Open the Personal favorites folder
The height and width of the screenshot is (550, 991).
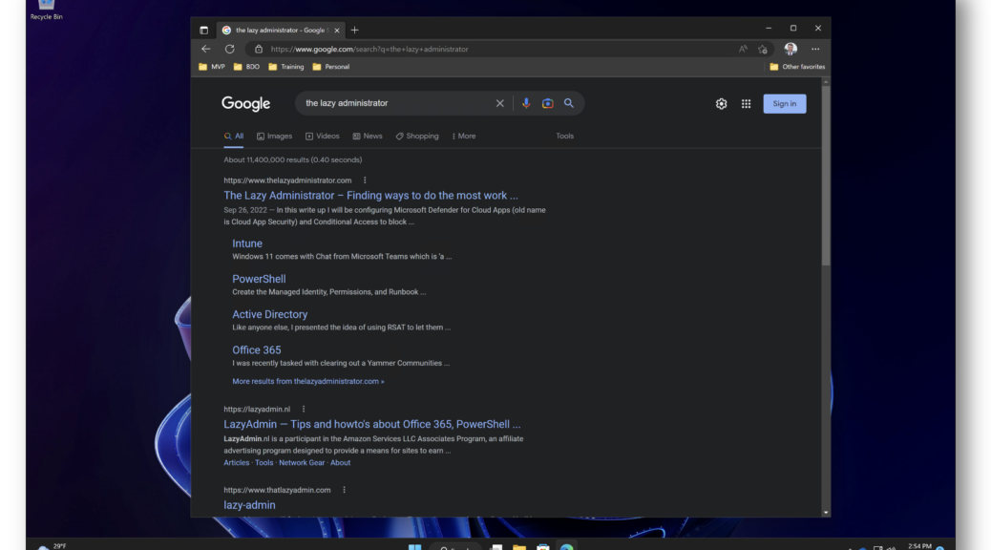(x=331, y=67)
